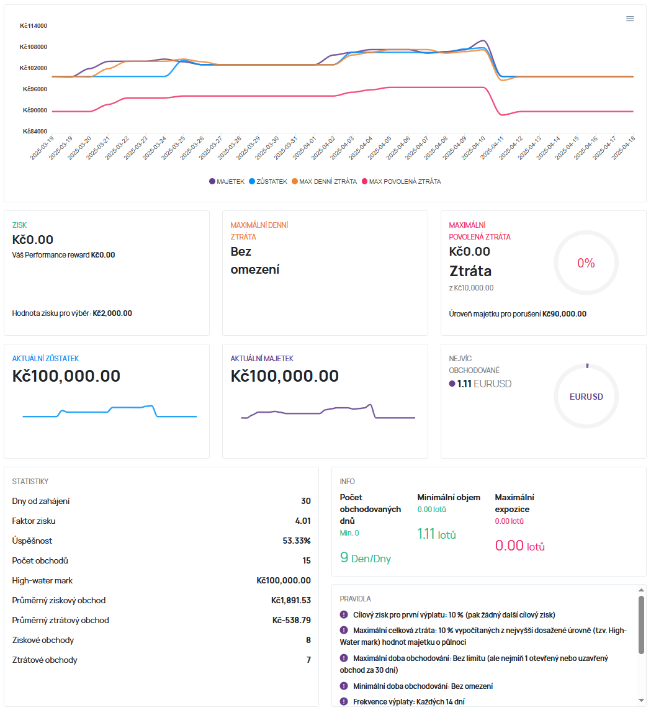The image size is (651, 710).
Task: Select the ZISK card heading
Action: tap(19, 225)
